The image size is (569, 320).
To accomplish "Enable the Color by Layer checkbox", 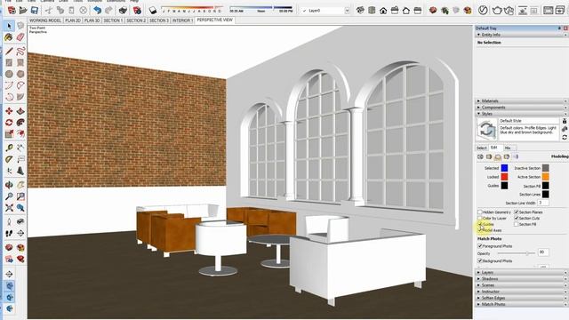I will (x=480, y=218).
